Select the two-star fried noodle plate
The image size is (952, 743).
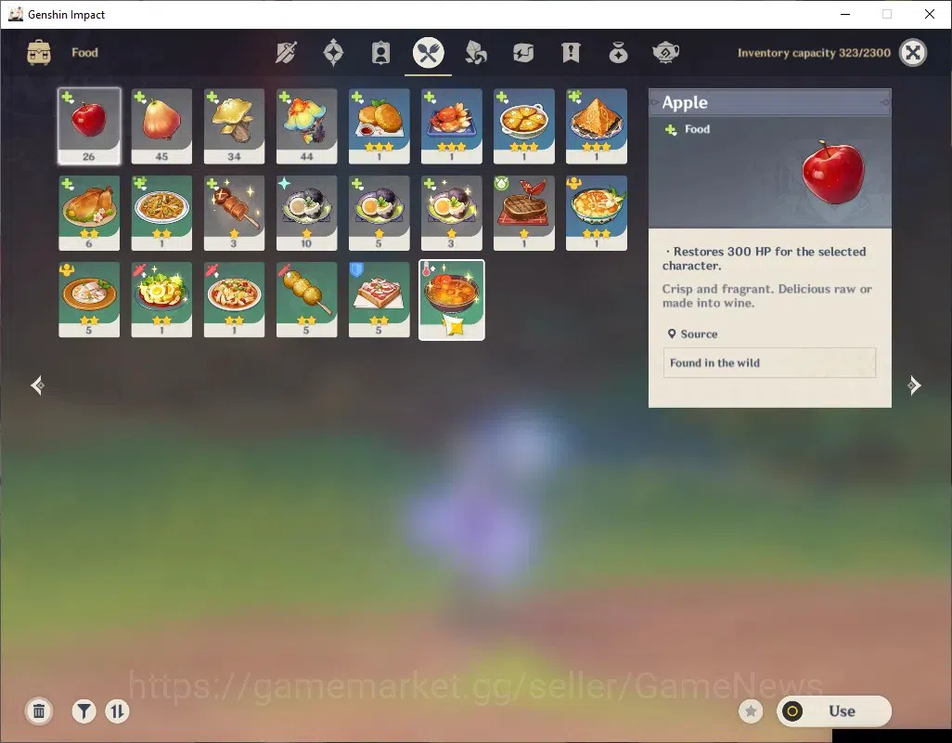click(x=161, y=214)
